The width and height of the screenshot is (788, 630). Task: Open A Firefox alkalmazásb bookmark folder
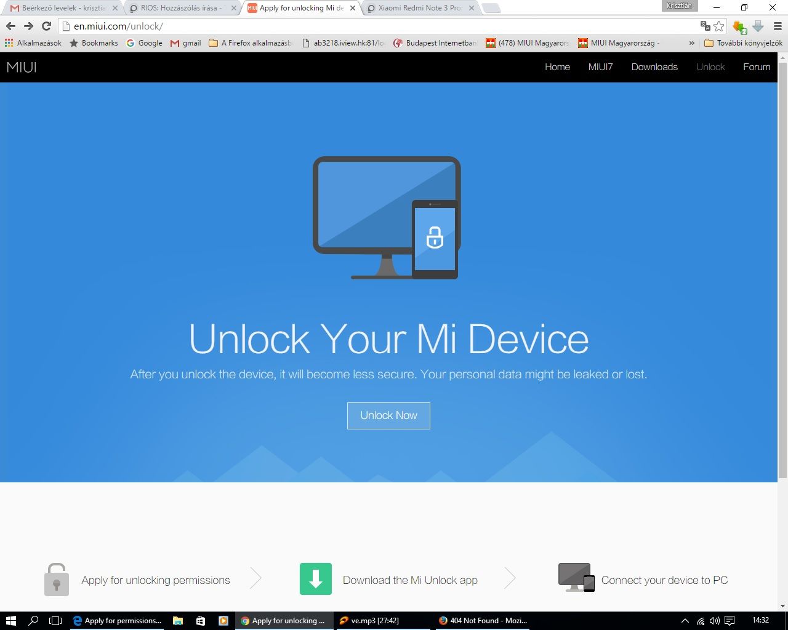(251, 43)
